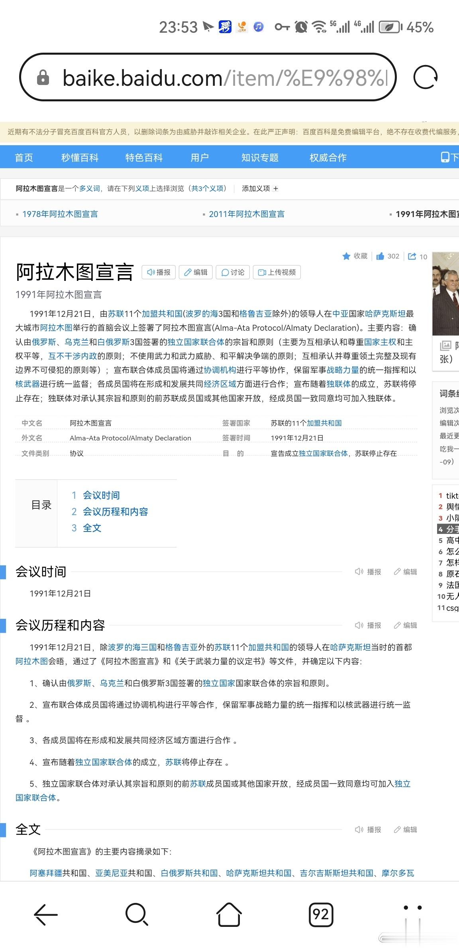Screen dimensions: 459x948
Task: Click the share icon with count 10
Action: click(412, 256)
